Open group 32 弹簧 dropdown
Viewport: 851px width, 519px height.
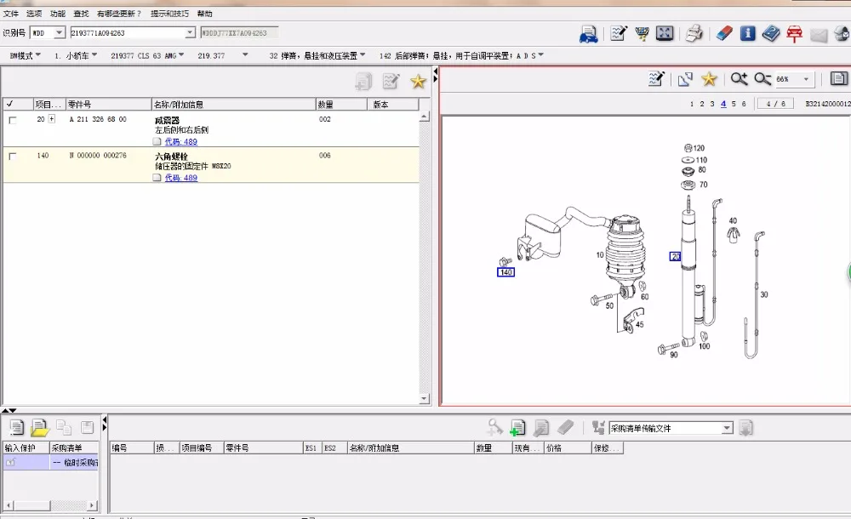pyautogui.click(x=317, y=55)
